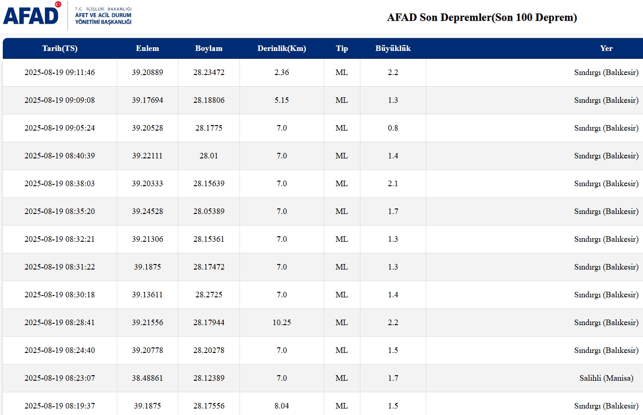Select the 09:11:46 earthquake date cell

tap(60, 72)
